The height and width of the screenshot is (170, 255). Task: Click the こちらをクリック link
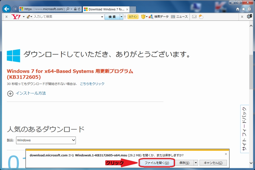[x=92, y=84]
